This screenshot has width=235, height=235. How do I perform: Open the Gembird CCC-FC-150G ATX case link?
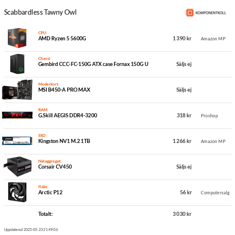coord(93,64)
